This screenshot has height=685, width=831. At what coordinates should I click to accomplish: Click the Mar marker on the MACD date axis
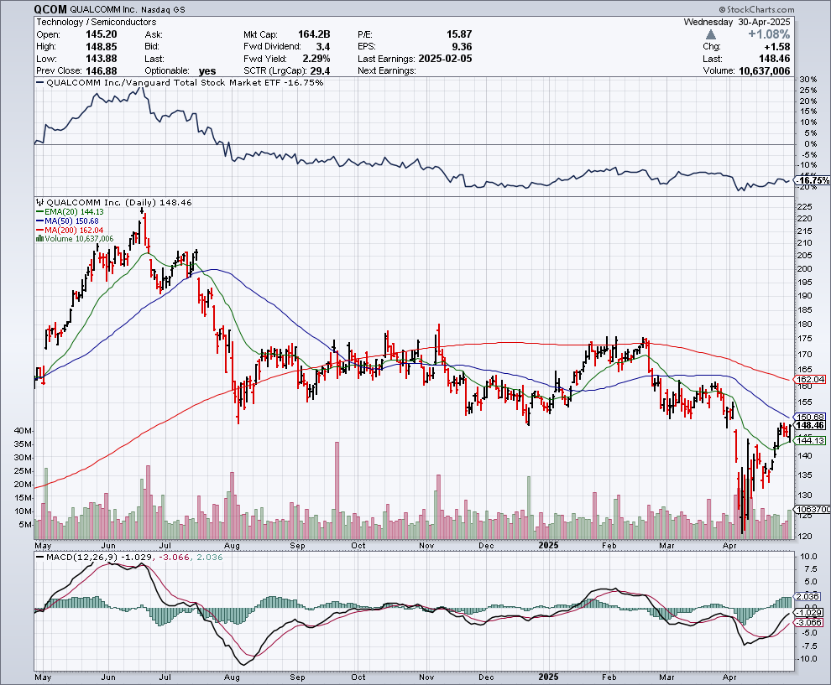pyautogui.click(x=666, y=677)
